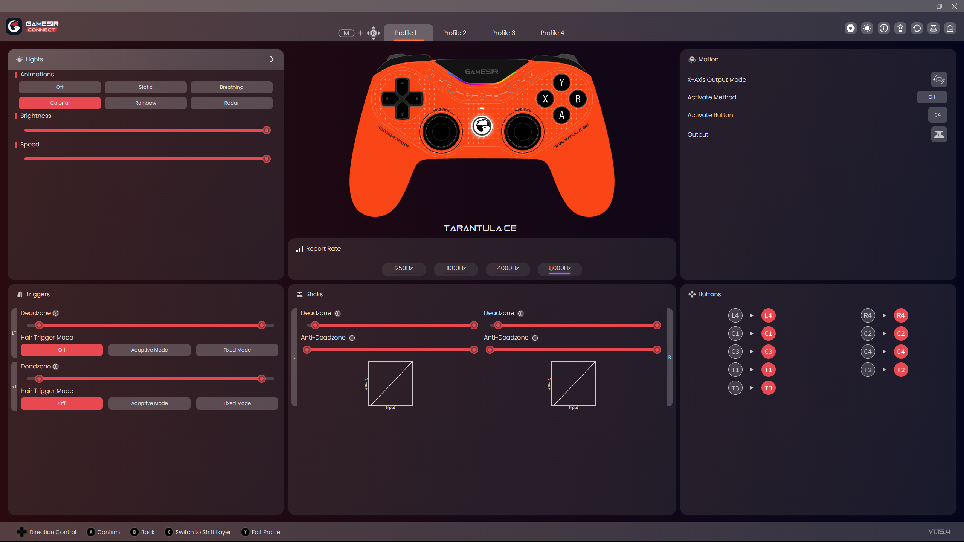The image size is (964, 542).
Task: Select the Radar light animation
Action: 232,103
